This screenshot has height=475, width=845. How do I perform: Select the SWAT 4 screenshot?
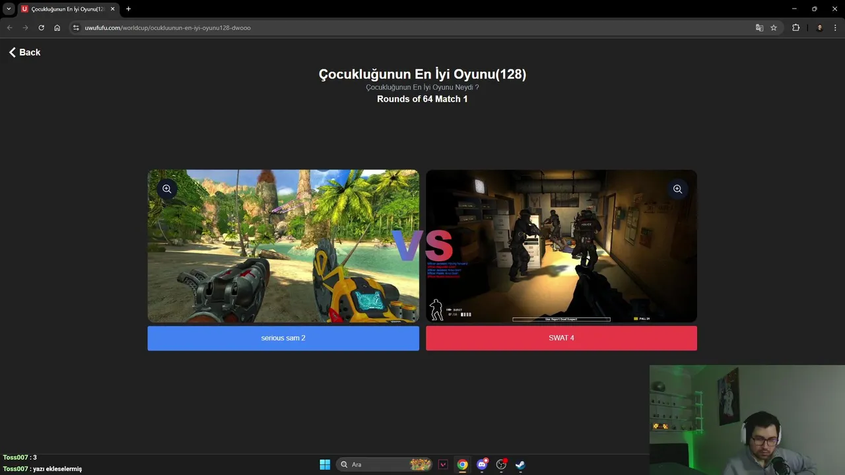(x=561, y=246)
